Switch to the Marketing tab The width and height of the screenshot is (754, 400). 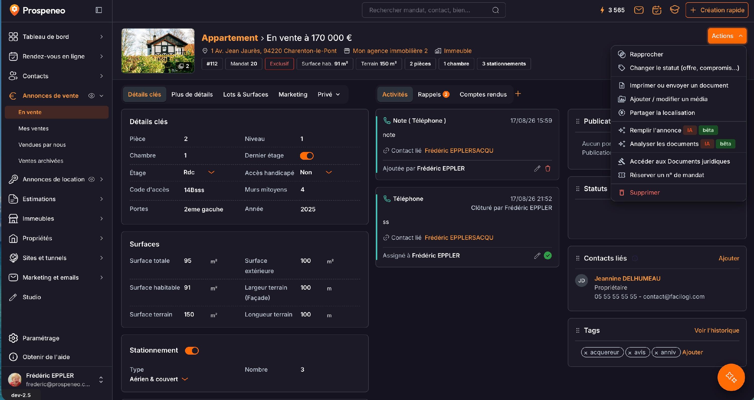(x=293, y=94)
